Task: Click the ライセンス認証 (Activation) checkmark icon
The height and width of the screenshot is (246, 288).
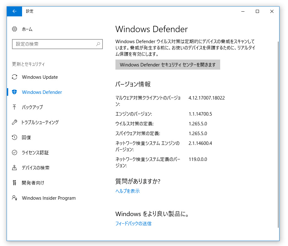Action: click(15, 152)
